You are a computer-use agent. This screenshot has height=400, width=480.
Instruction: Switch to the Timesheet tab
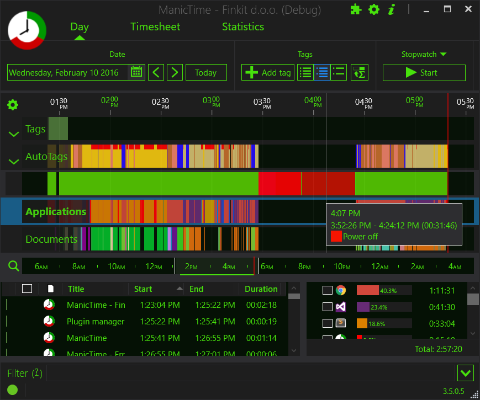click(155, 27)
